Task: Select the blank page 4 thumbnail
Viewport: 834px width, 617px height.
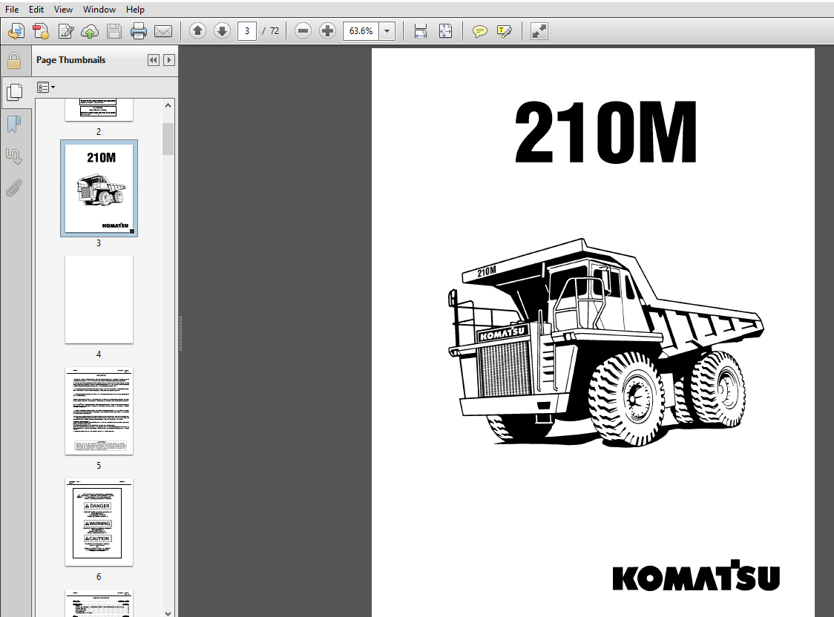Action: (x=99, y=300)
